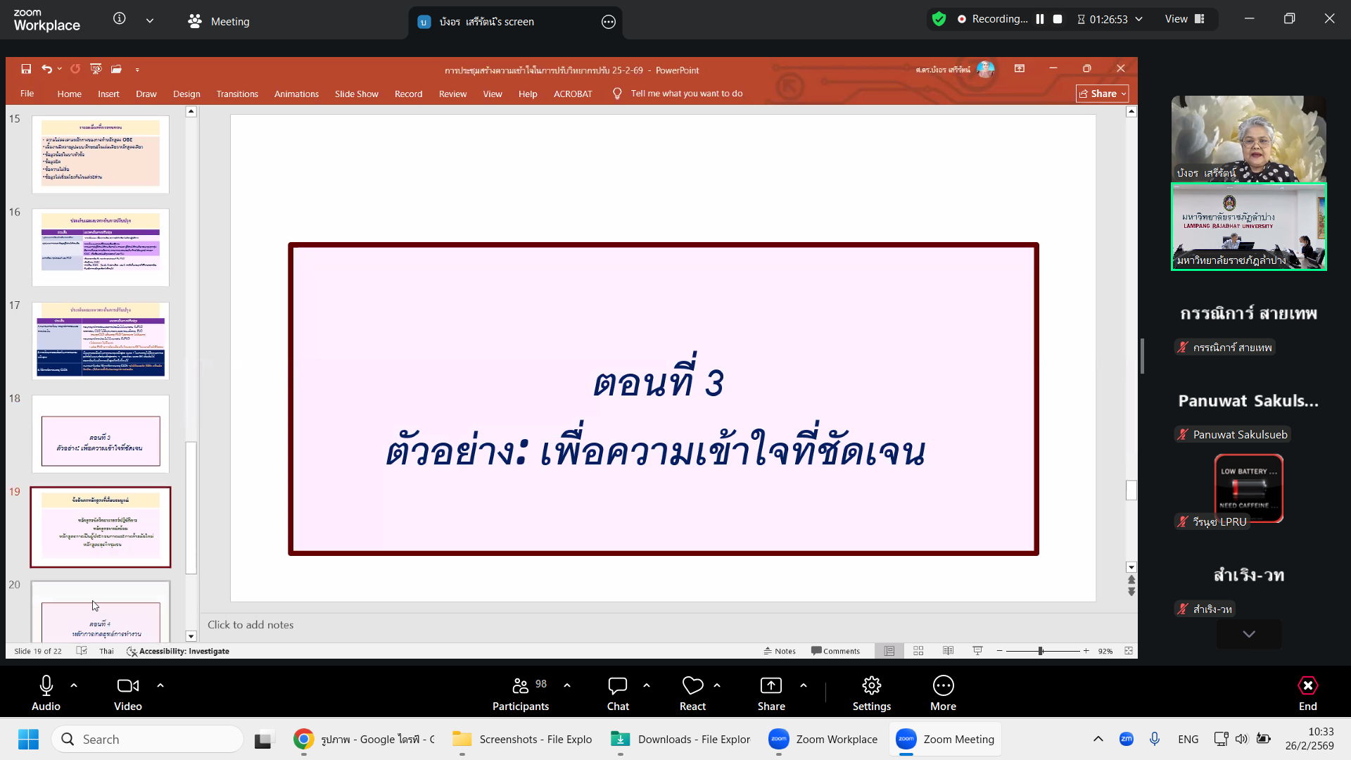Open the More options menu
1351x760 pixels.
click(x=943, y=693)
